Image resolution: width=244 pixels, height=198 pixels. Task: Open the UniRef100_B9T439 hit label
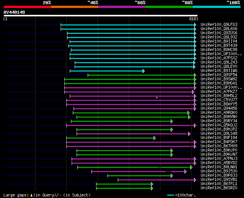219,46
